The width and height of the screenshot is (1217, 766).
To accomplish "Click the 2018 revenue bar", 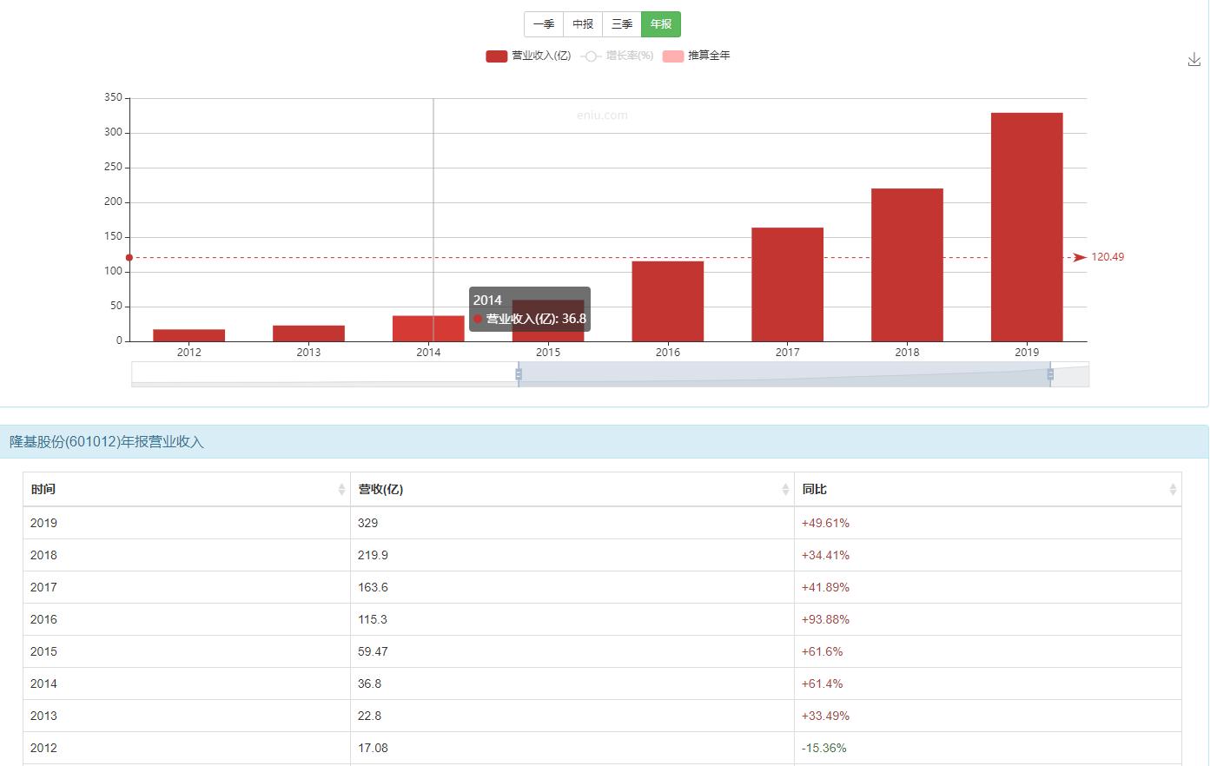I will click(907, 265).
